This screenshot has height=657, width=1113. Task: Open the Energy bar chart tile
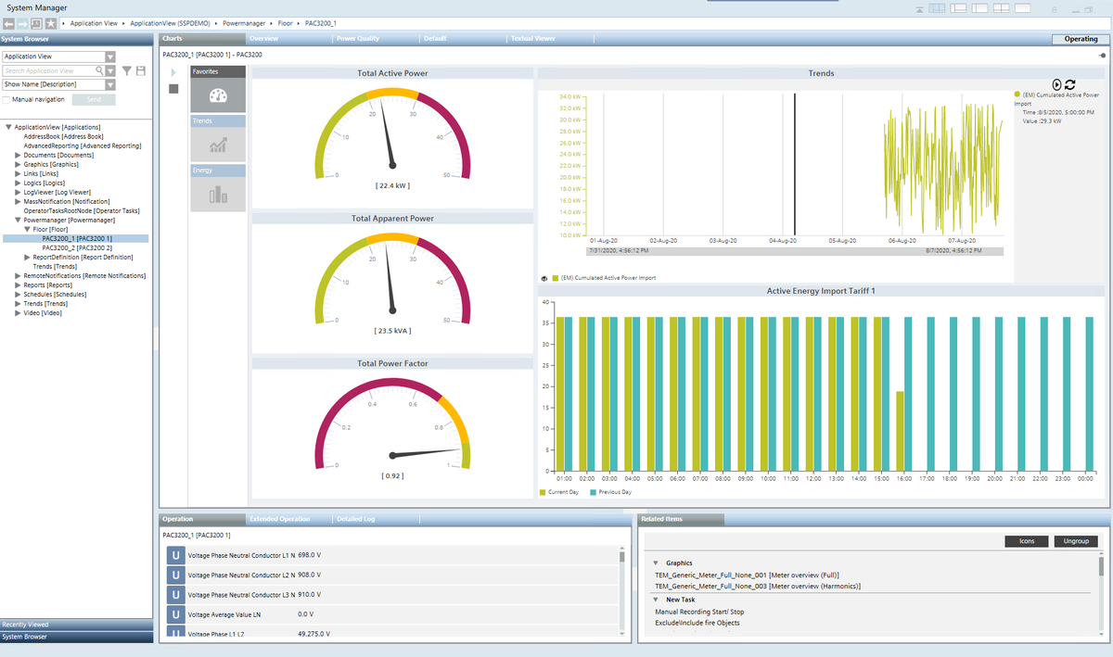tap(218, 193)
